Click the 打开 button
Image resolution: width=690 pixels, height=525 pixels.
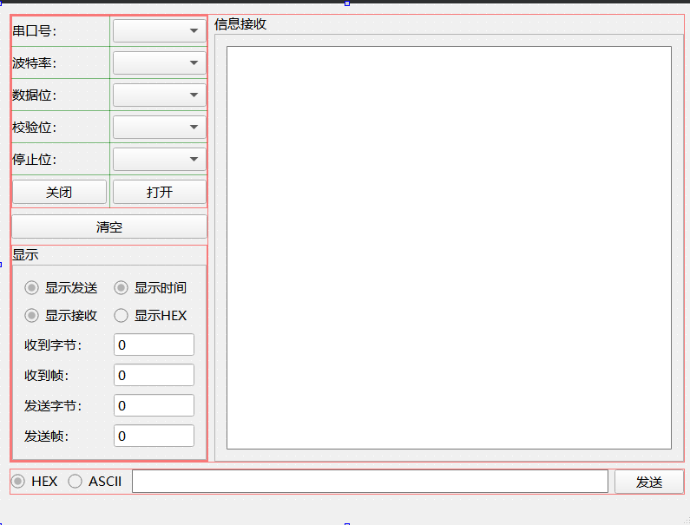[160, 192]
